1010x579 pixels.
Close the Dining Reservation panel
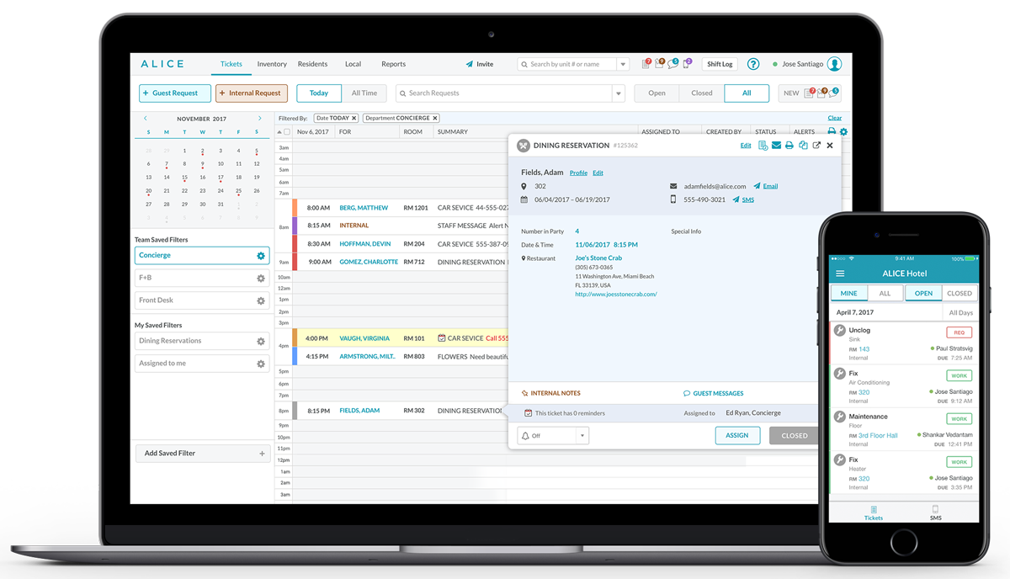coord(830,146)
